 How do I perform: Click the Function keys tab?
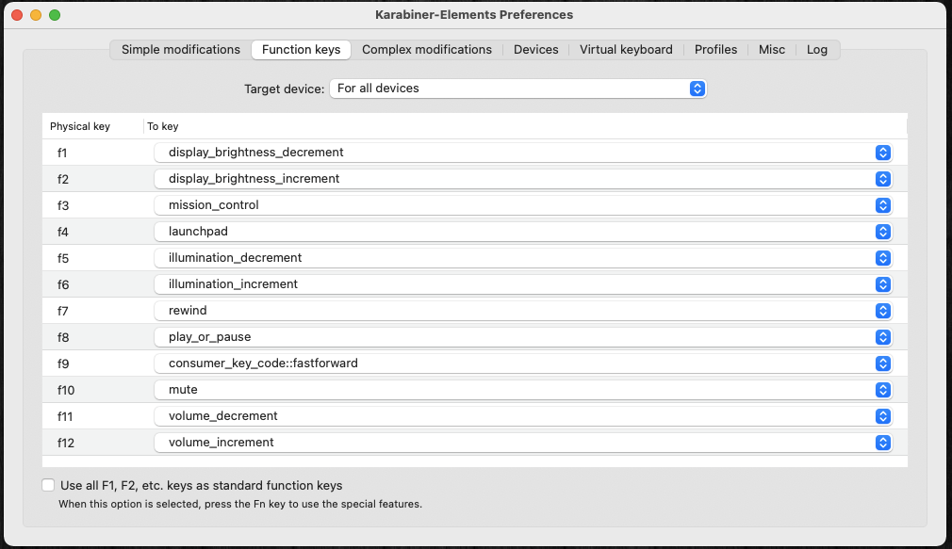pos(302,50)
